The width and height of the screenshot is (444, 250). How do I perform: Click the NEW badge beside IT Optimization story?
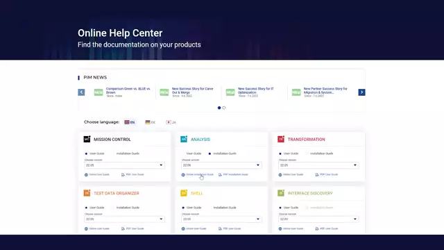230,92
